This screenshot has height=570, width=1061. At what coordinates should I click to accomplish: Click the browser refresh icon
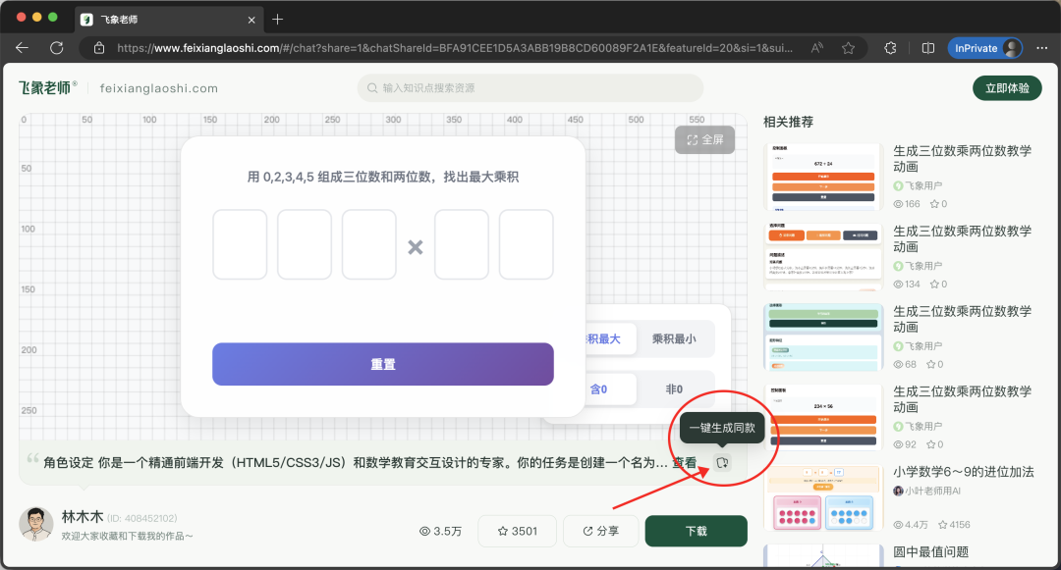(x=56, y=47)
